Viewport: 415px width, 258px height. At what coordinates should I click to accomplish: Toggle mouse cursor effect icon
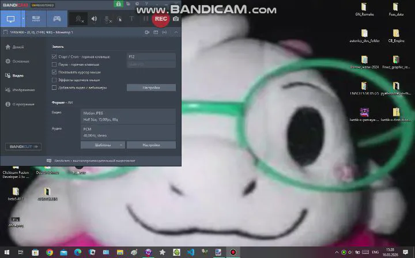(120, 19)
